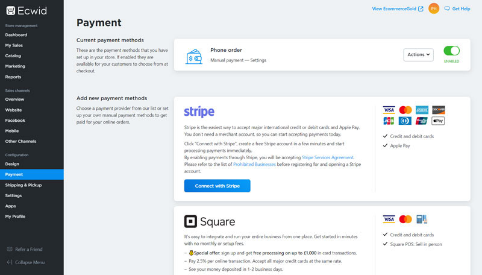Open the Catalog section
This screenshot has width=482, height=275.
tap(13, 56)
